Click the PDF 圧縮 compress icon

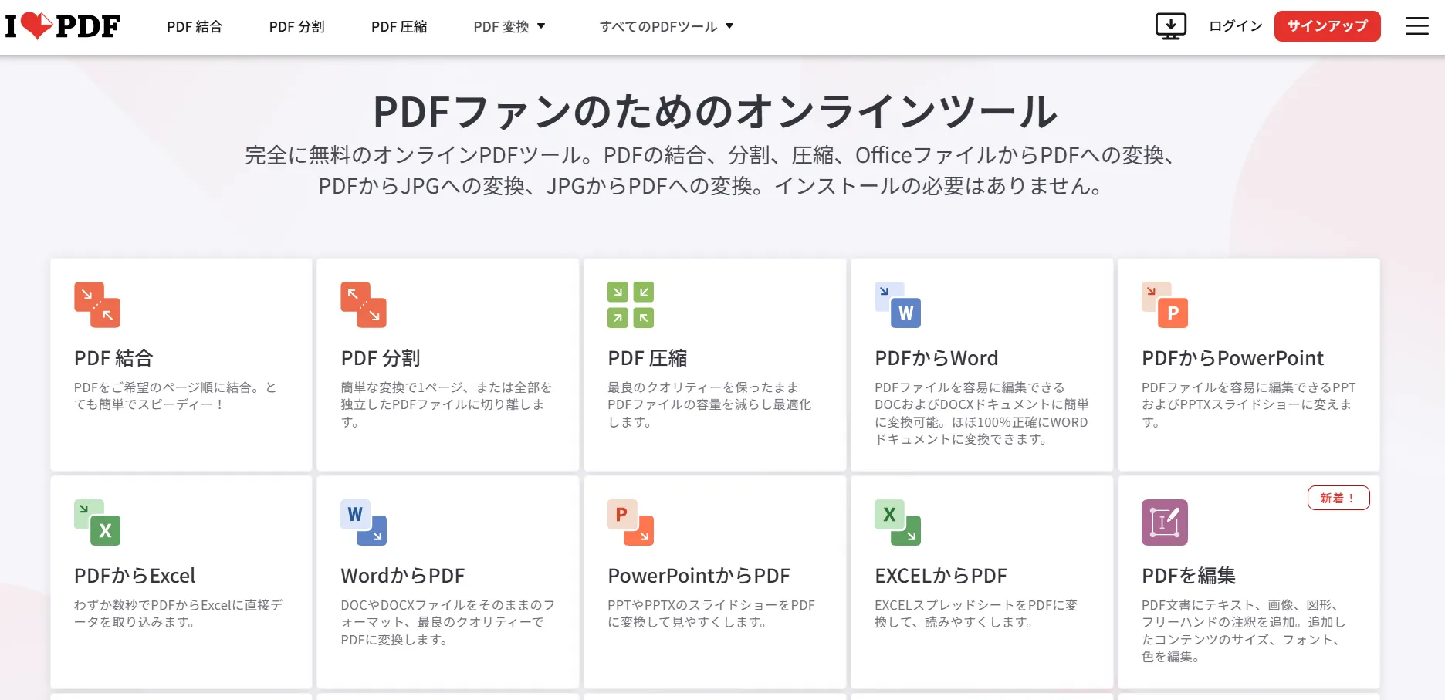(631, 305)
